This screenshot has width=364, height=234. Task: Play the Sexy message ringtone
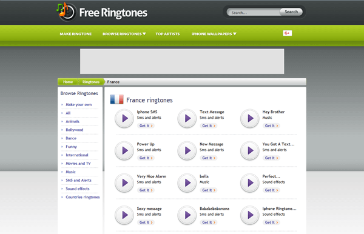coord(124,215)
